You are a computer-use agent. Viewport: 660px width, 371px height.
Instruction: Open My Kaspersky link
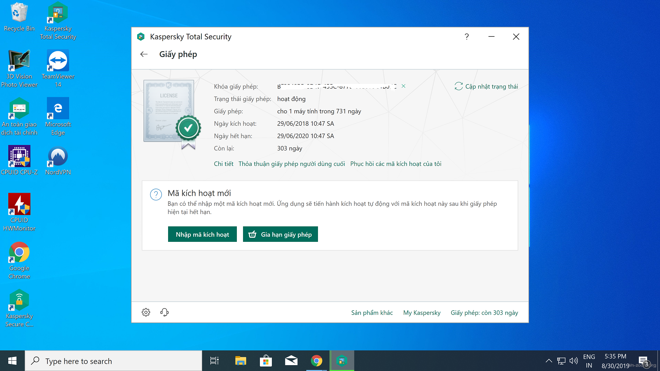(422, 313)
